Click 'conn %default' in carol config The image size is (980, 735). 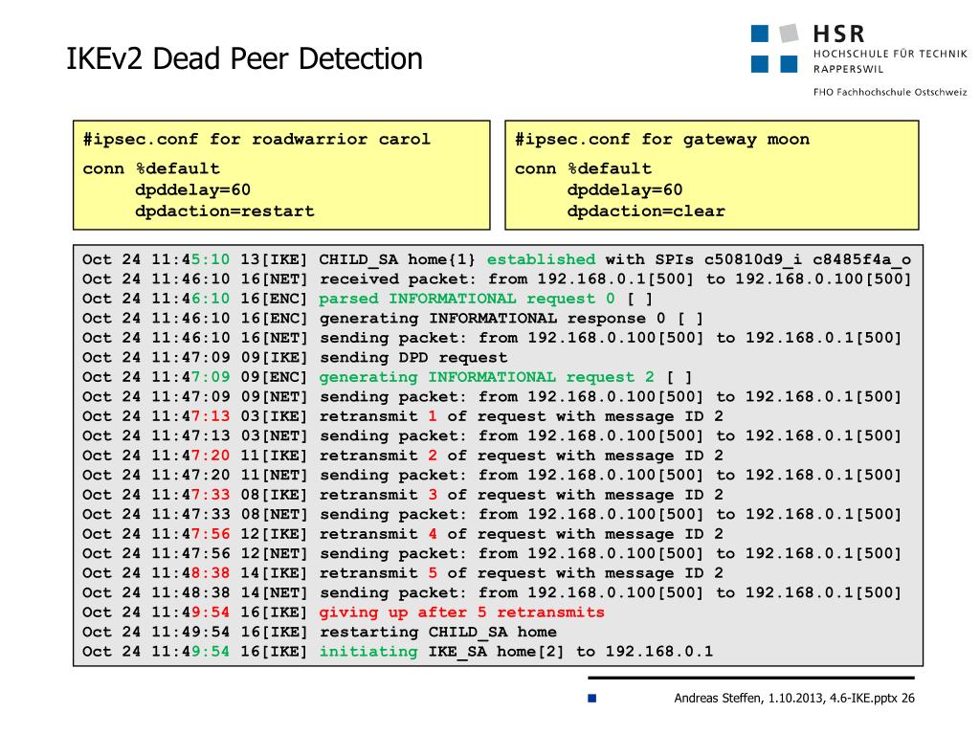151,168
